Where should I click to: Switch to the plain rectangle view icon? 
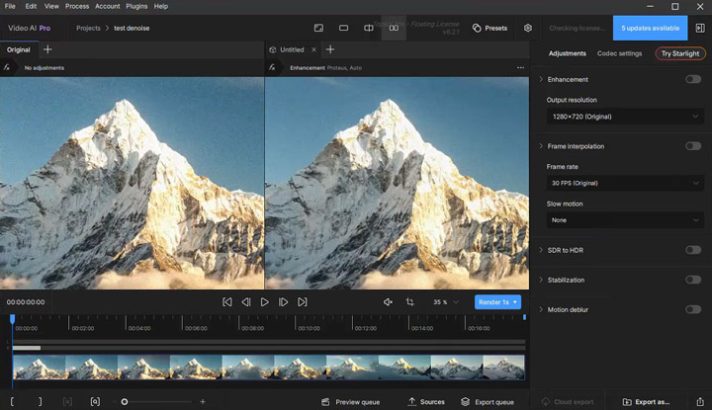[x=344, y=28]
